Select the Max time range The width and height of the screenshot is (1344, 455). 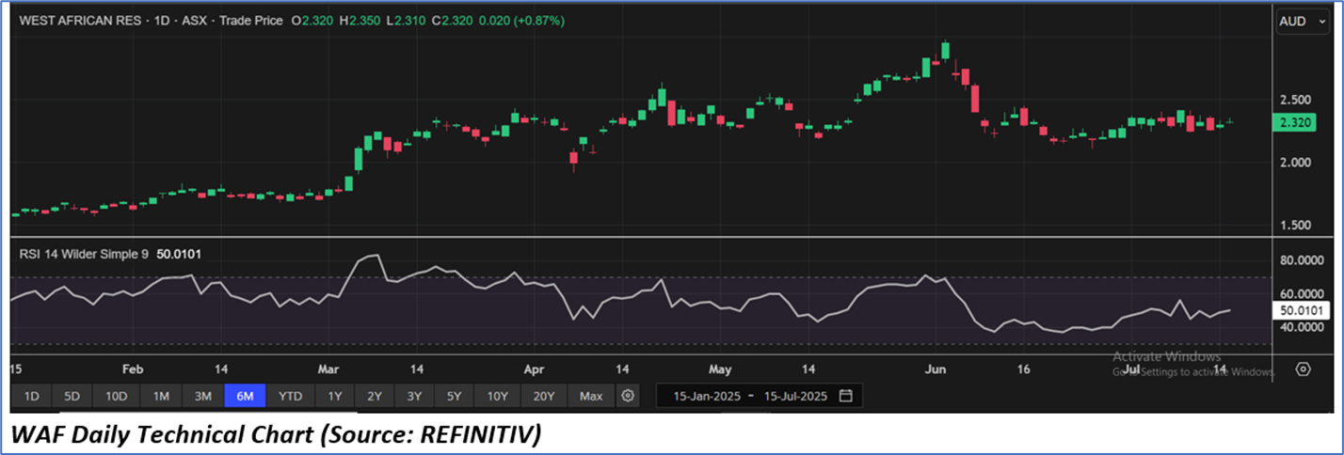591,396
